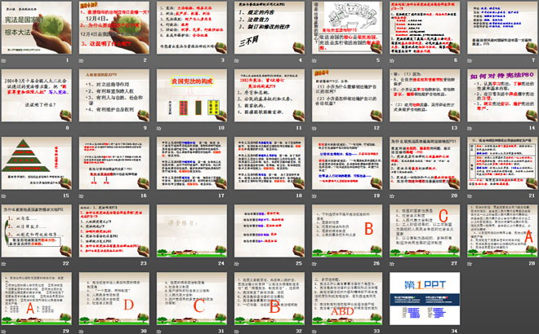Select slide 24 课堂练习 thumbnail
Screen dimensions: 539x334
(x=192, y=231)
